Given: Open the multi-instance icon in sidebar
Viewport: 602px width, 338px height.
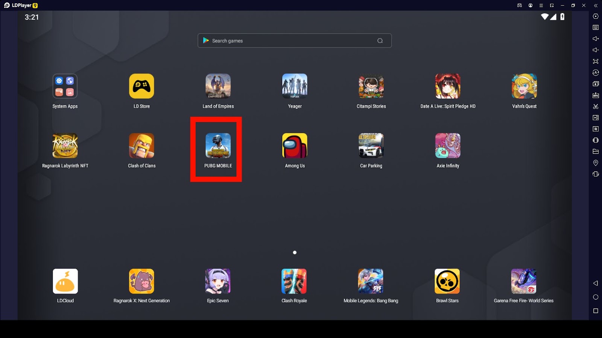Looking at the screenshot, I should 596,84.
